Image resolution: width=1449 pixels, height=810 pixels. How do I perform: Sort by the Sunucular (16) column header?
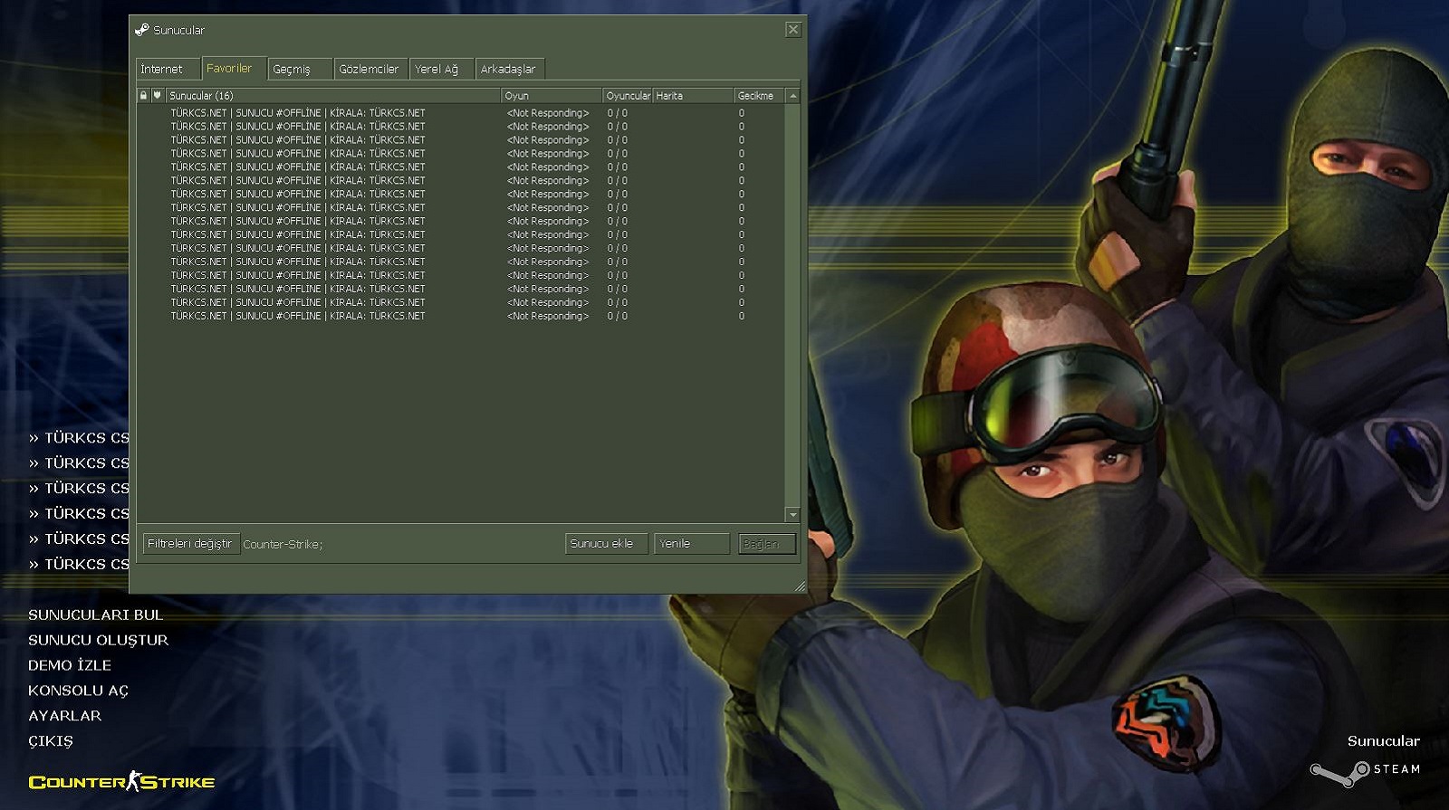coord(331,95)
